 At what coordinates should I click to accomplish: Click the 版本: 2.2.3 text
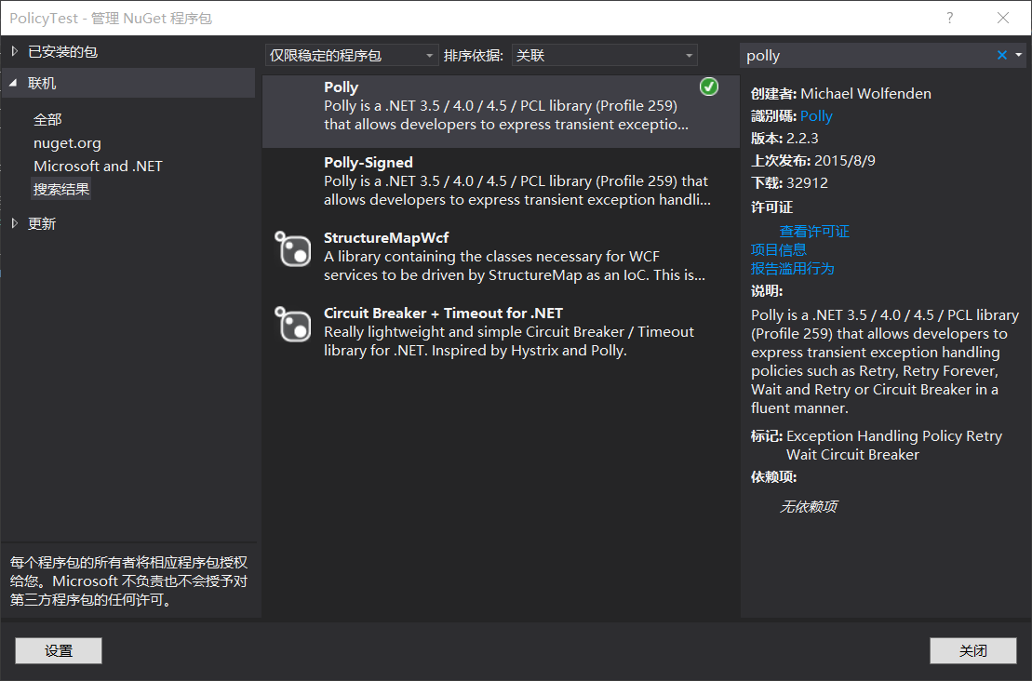pos(784,139)
